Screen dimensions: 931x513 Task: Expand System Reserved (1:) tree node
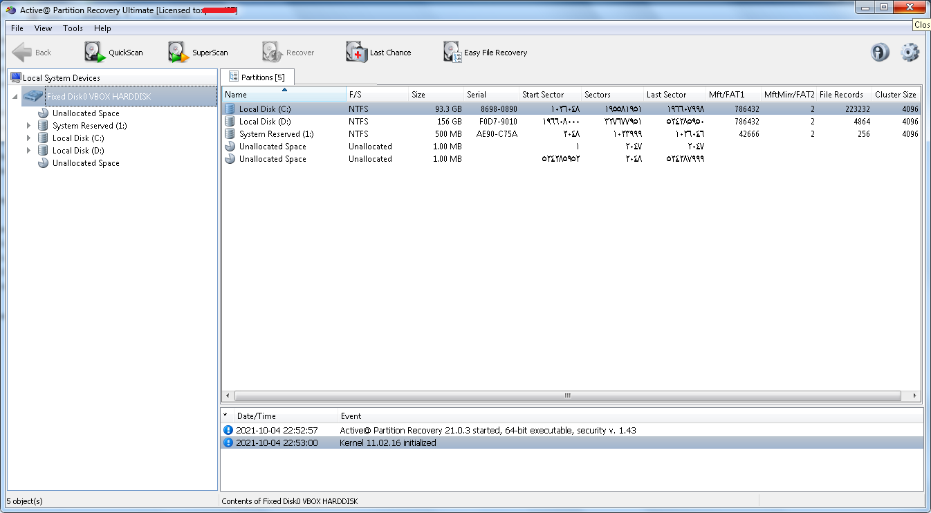coord(28,126)
